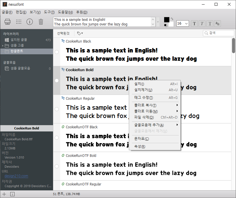Pick the black foreground color swatch
Image resolution: width=236 pixels, height=198 pixels.
point(167,20)
